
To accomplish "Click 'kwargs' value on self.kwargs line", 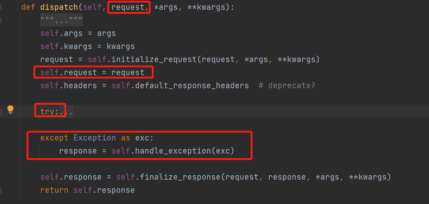I will [x=121, y=46].
